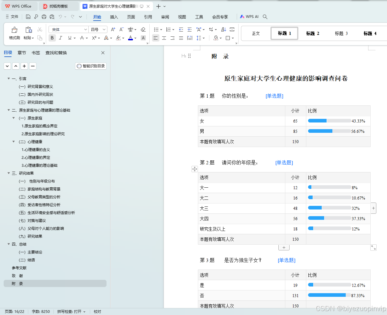Collapse the 一、引言 outline section
Screen dimensions: 387x315
pos(8,79)
